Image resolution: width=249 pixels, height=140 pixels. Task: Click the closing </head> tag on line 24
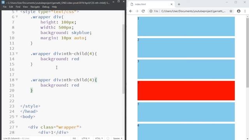pyautogui.click(x=29, y=111)
